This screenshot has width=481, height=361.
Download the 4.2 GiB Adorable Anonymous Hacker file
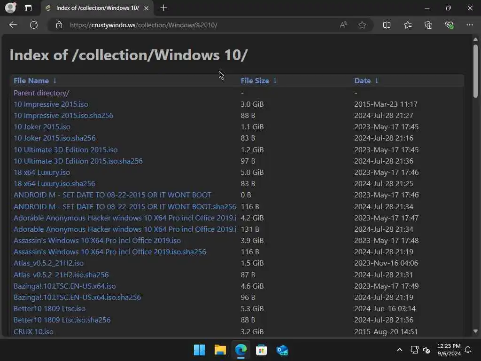coord(125,218)
